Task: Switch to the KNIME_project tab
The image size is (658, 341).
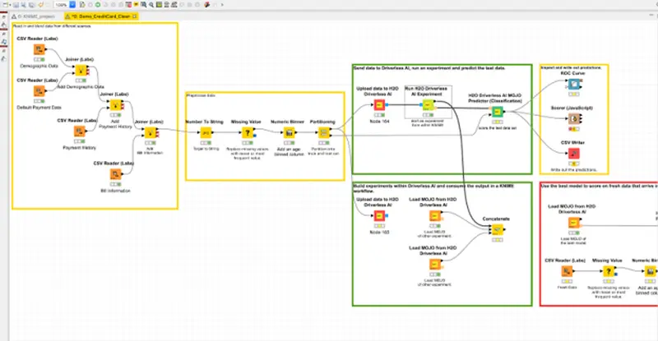Action: tap(33, 16)
